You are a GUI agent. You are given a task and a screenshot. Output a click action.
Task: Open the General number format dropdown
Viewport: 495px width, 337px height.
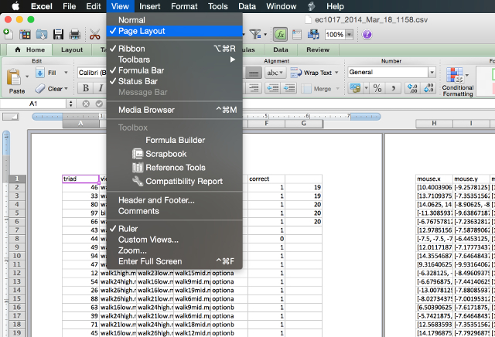tap(432, 73)
